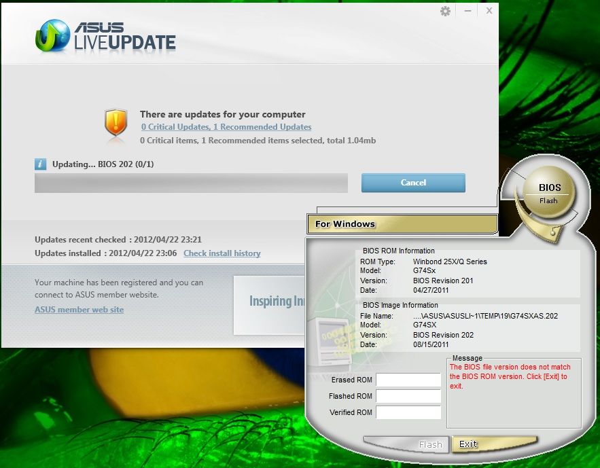Click the 'Winbond 25X/Q Series' ROM type value
Image resolution: width=600 pixels, height=468 pixels.
click(x=450, y=262)
